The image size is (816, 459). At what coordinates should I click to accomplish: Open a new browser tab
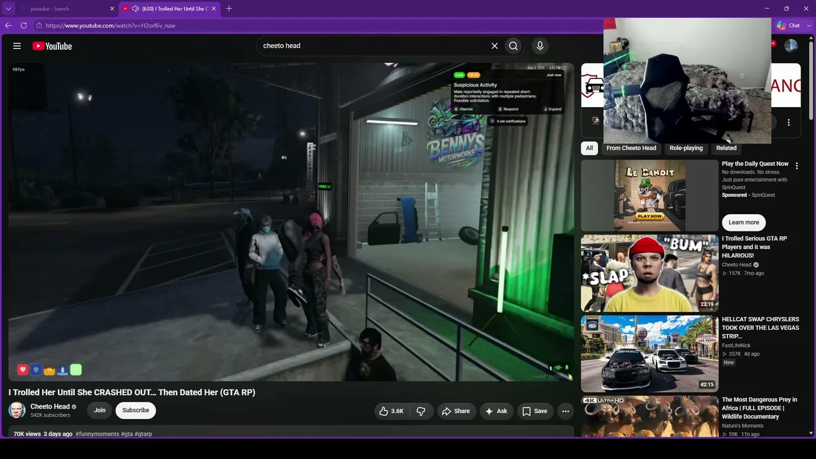[x=229, y=8]
